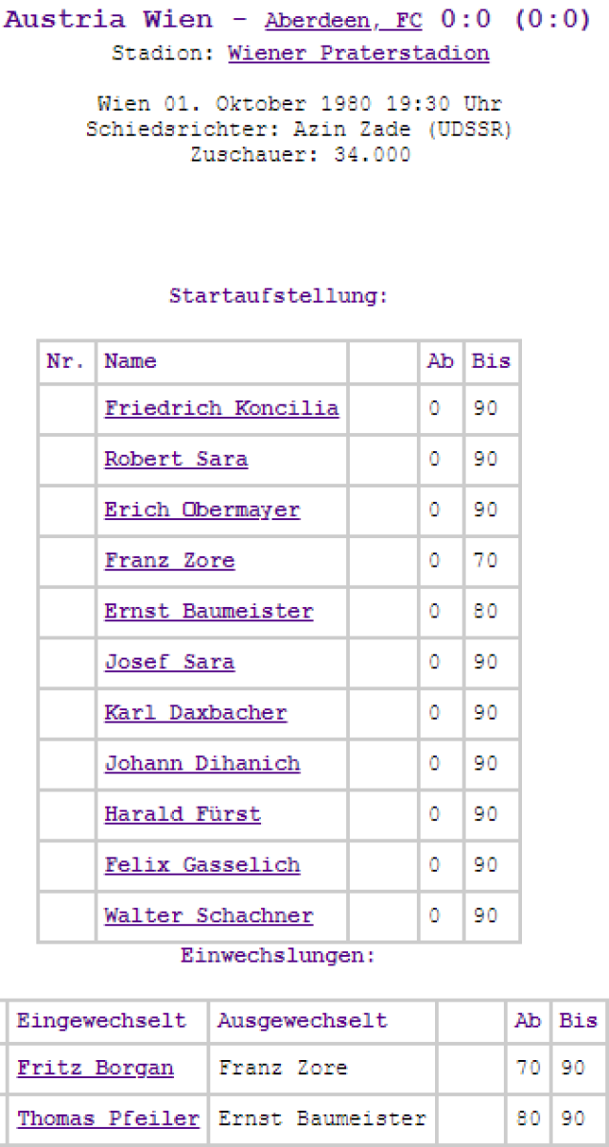Click the Eingewechselt column header
The width and height of the screenshot is (609, 1147).
coord(101,1021)
